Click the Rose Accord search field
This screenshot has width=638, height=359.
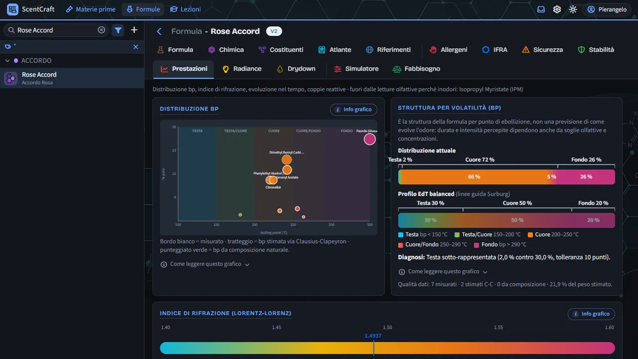56,30
